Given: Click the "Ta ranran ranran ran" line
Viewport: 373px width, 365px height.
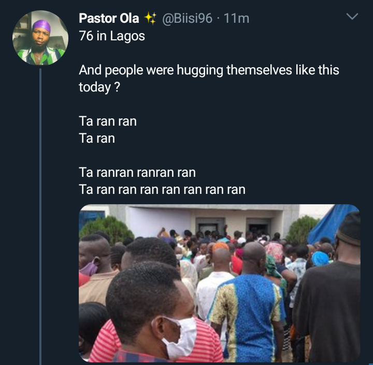Looking at the screenshot, I should coord(137,172).
